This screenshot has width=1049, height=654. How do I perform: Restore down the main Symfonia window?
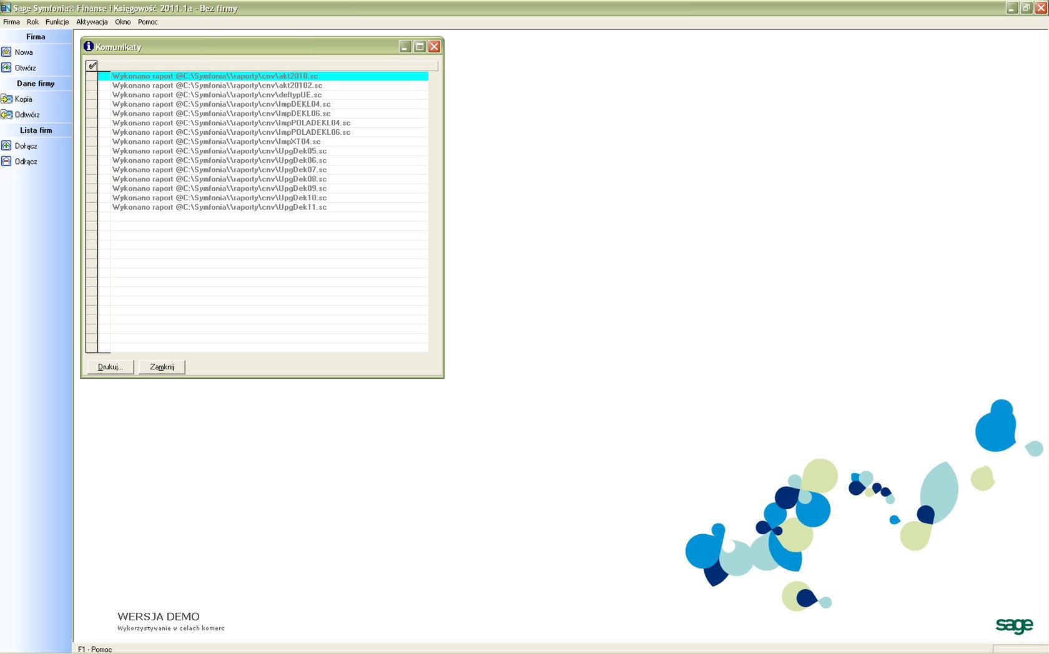(x=1027, y=8)
